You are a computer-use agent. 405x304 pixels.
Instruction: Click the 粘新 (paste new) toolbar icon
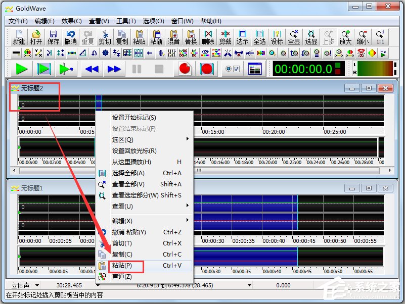pos(156,37)
